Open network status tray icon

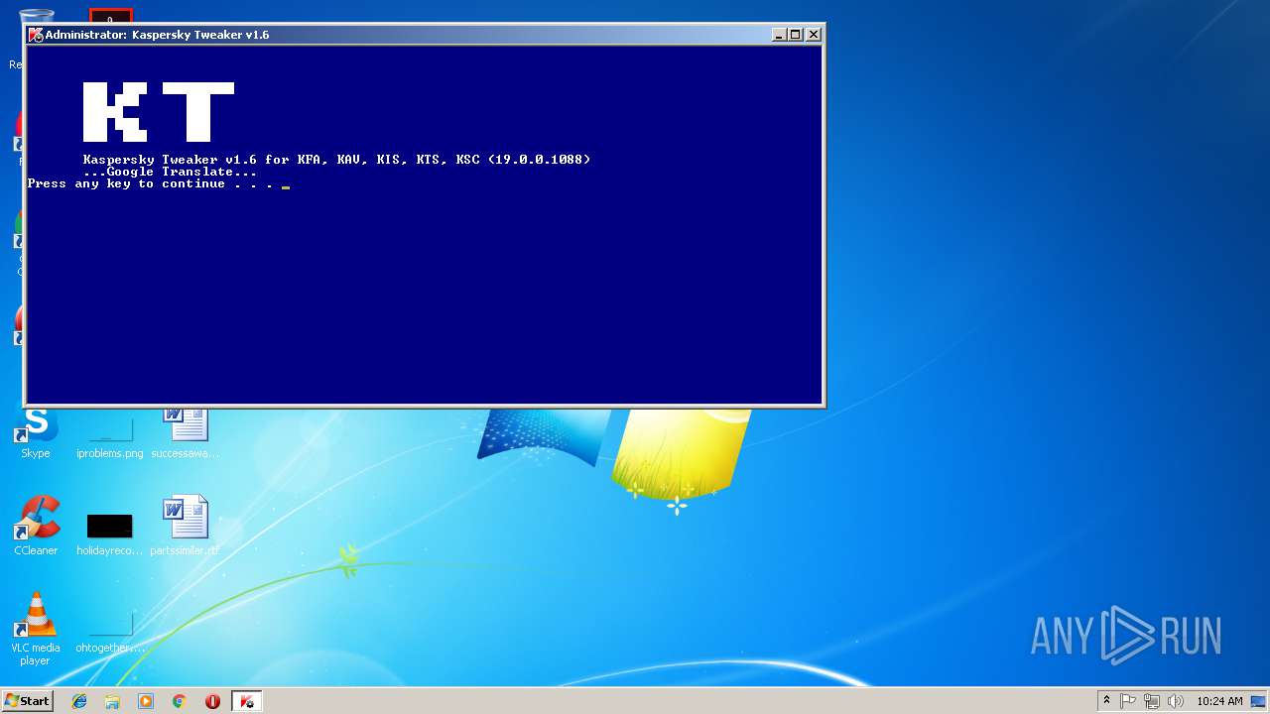point(1152,701)
